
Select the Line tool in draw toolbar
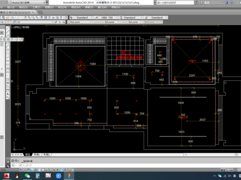pyautogui.click(x=8, y=28)
